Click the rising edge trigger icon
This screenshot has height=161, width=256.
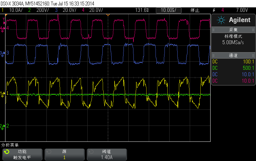(214, 10)
